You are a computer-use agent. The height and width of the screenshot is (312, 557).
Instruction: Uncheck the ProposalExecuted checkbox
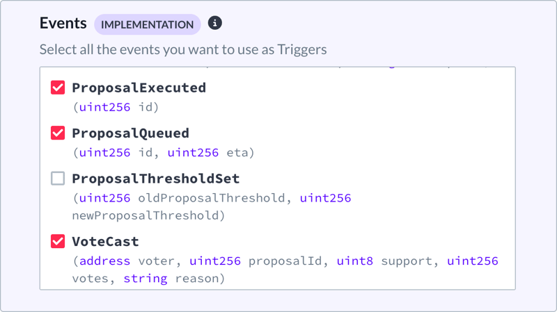point(58,88)
